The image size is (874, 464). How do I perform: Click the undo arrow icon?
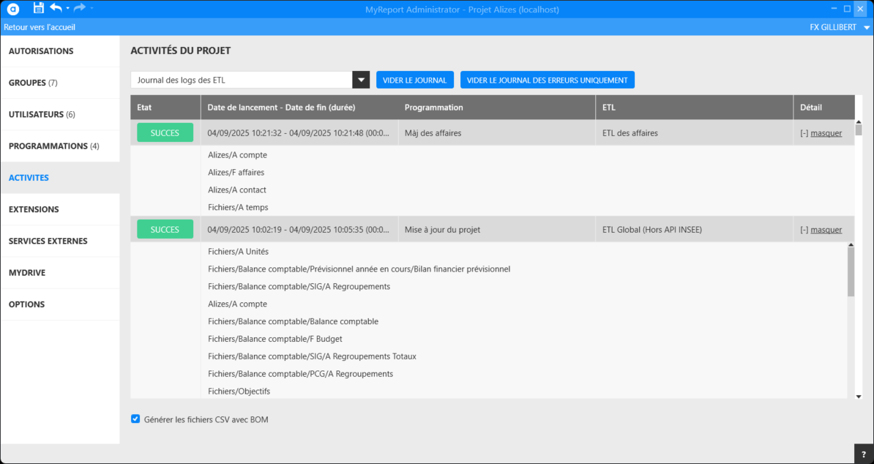[56, 8]
